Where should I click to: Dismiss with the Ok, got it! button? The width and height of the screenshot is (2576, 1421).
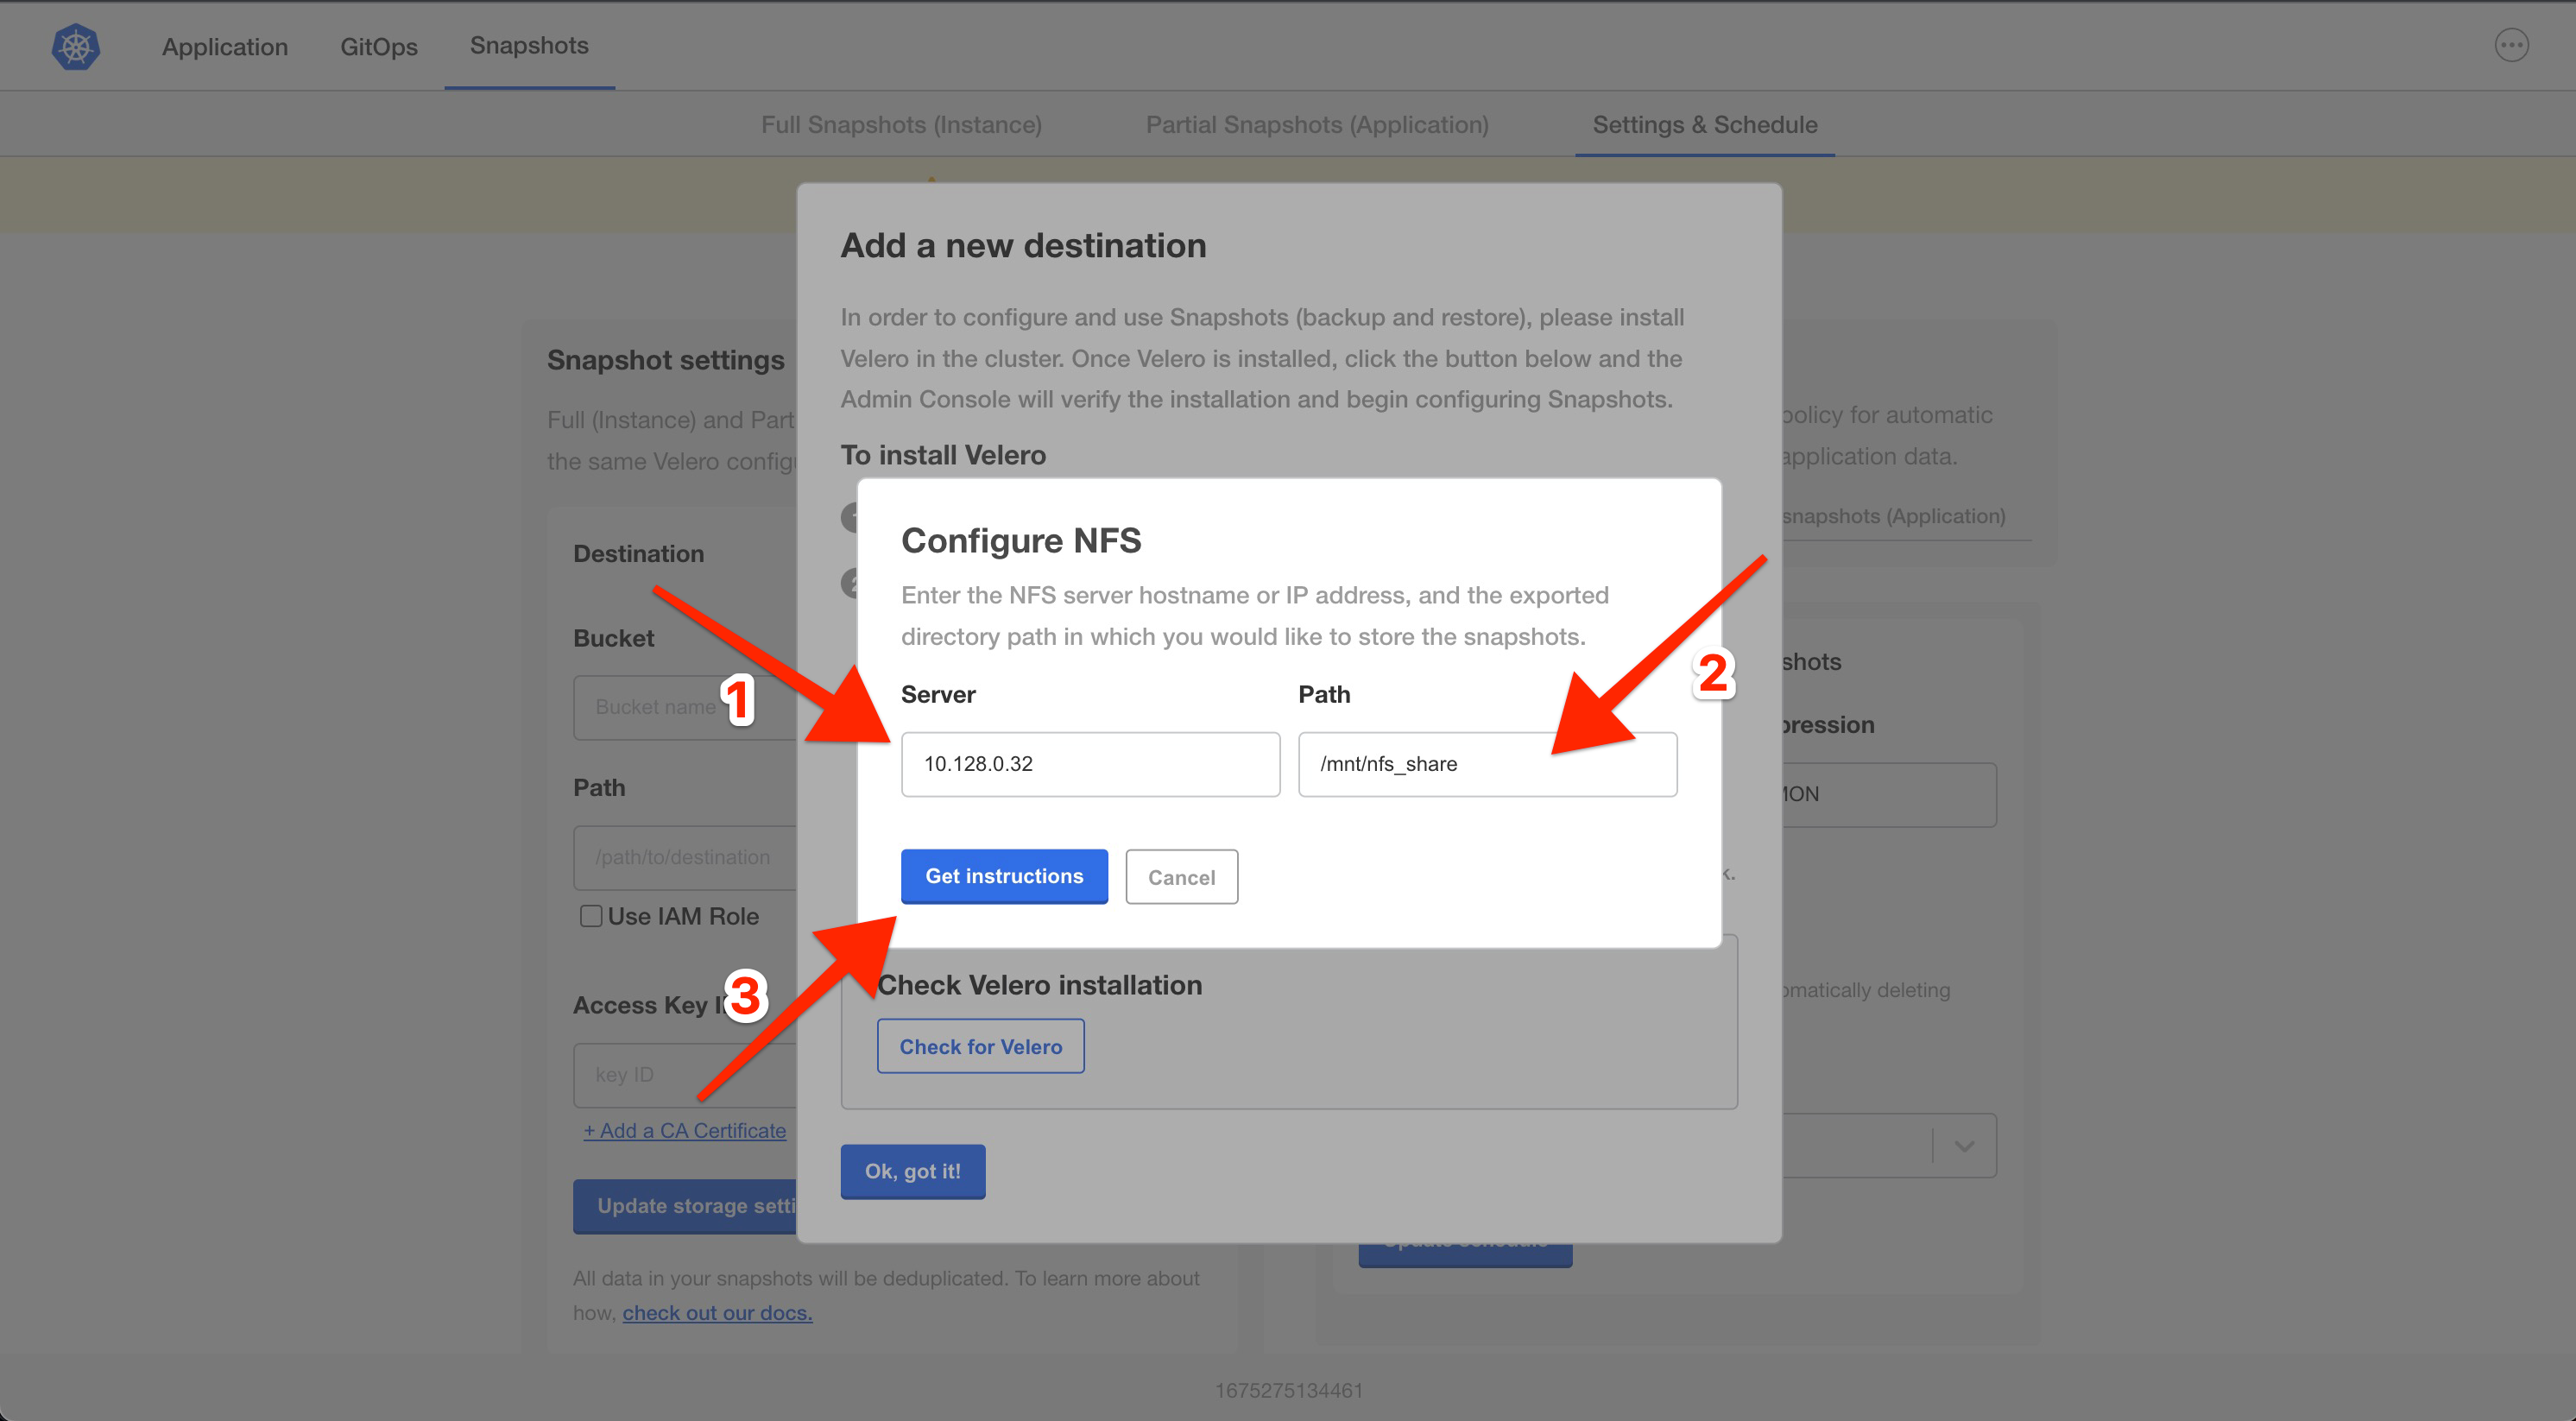tap(912, 1171)
